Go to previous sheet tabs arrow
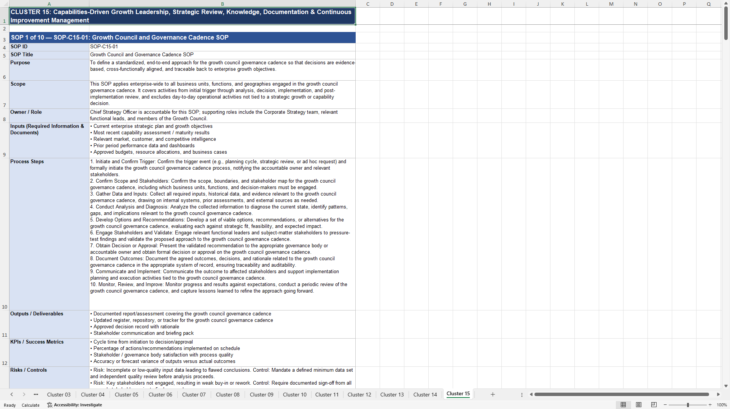The image size is (730, 409). point(12,395)
